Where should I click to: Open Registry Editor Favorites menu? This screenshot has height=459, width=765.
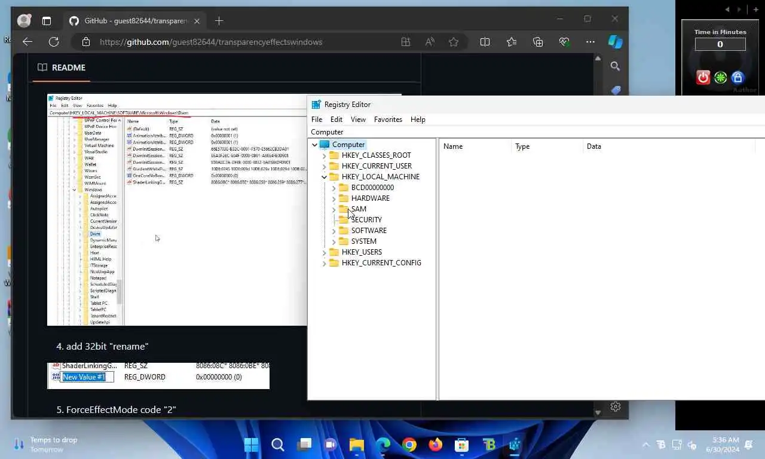pyautogui.click(x=388, y=120)
